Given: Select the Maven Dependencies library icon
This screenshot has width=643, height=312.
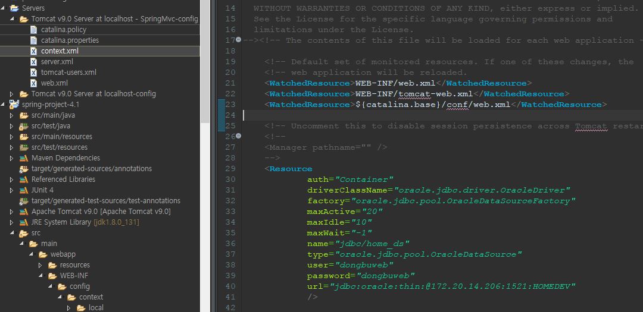Looking at the screenshot, I should (24, 158).
